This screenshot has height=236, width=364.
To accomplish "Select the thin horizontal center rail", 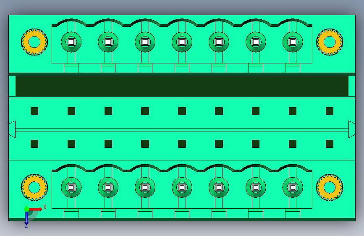I will click(182, 130).
